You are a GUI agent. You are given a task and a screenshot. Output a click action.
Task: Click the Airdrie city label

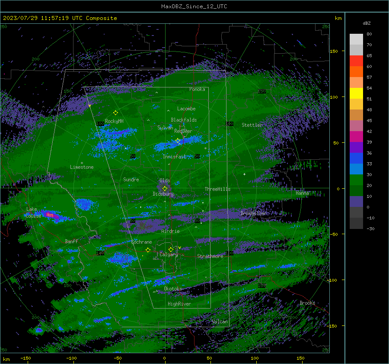pos(170,231)
